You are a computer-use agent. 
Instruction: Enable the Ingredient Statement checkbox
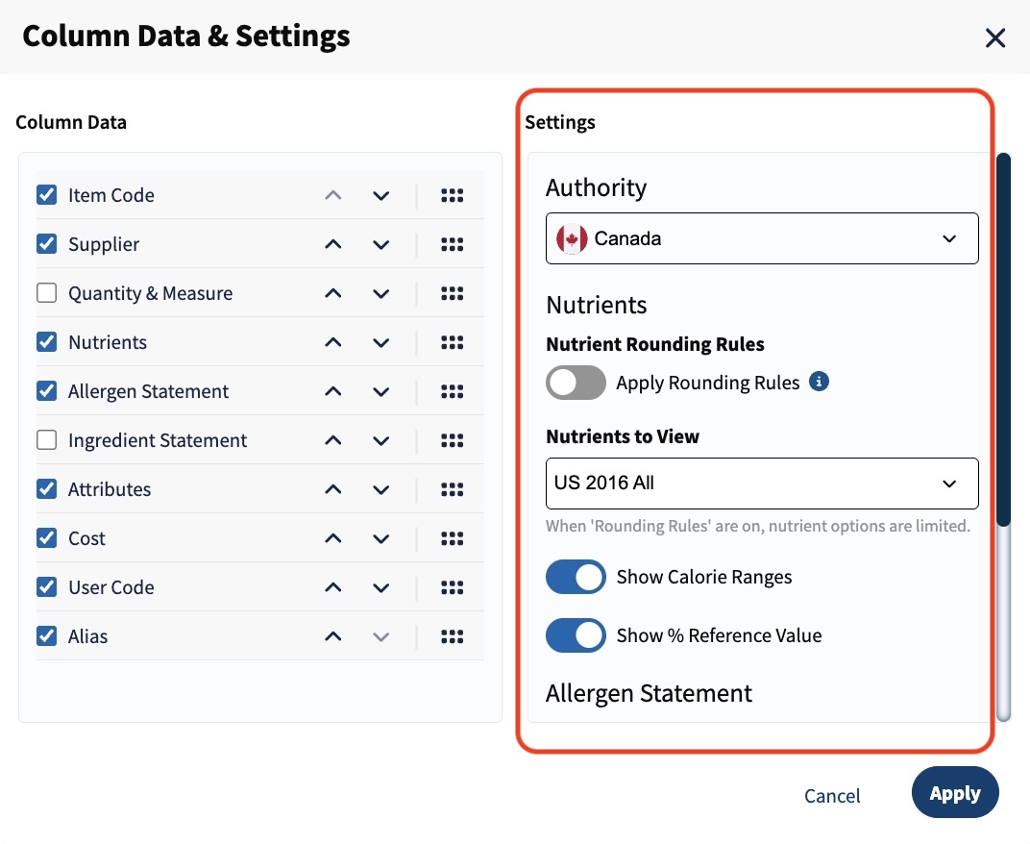(47, 439)
